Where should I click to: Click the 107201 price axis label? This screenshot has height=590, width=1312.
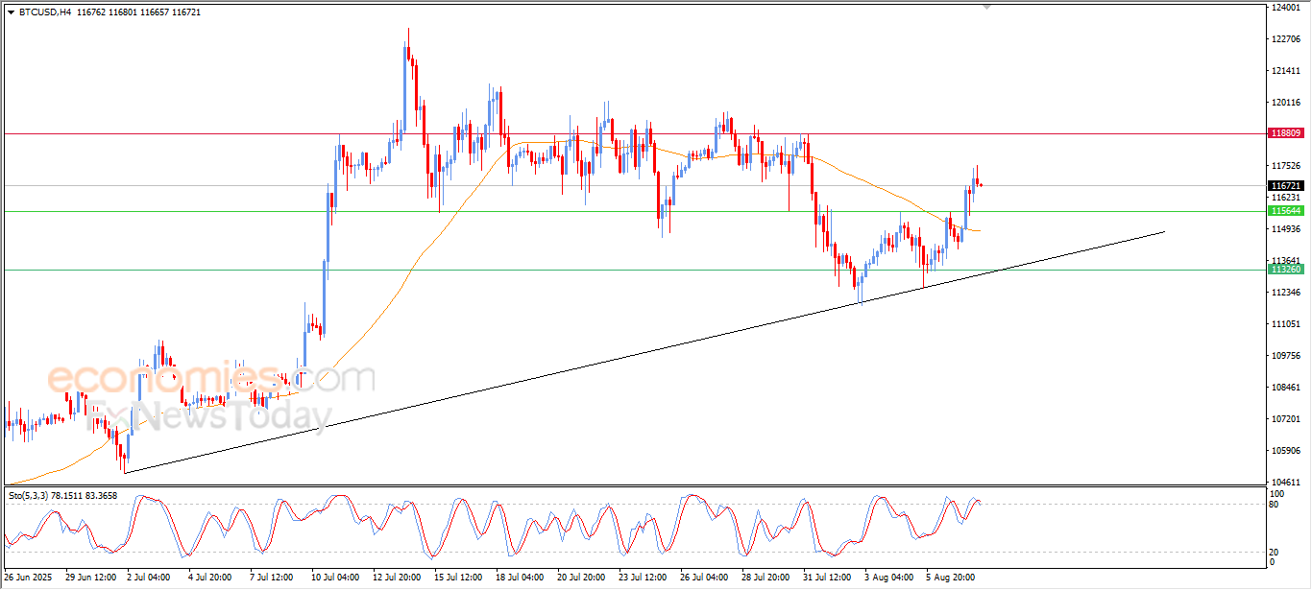[x=1286, y=419]
